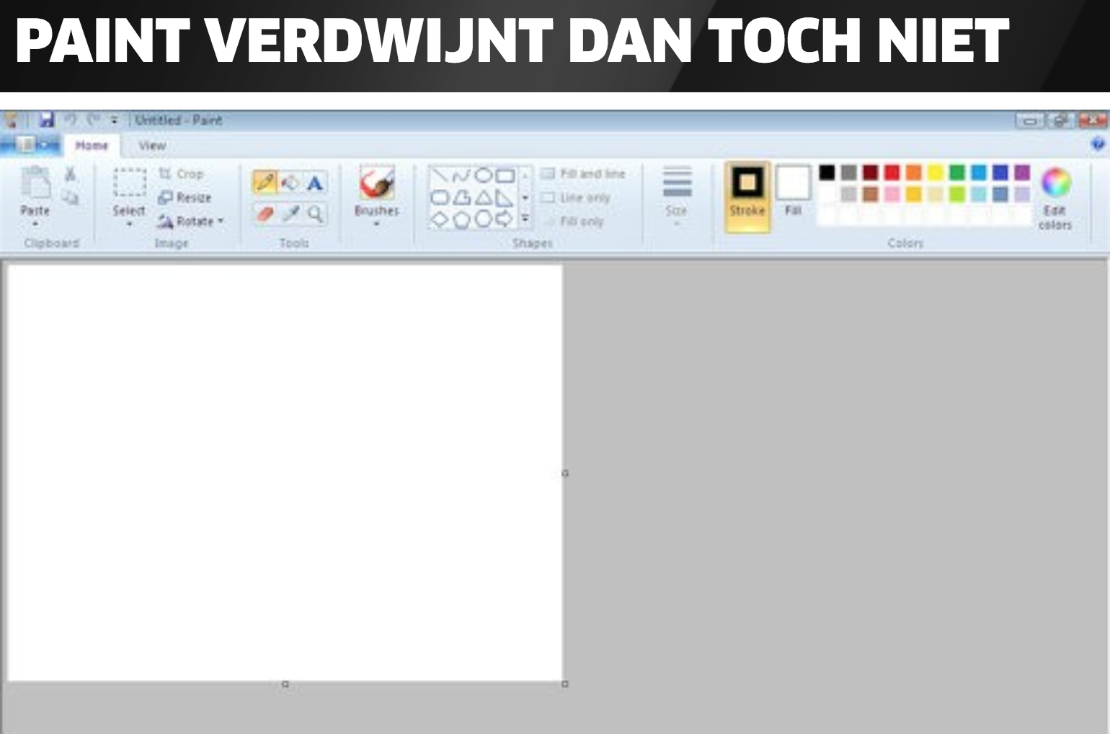Click the canvas right-edge handle

tap(565, 474)
